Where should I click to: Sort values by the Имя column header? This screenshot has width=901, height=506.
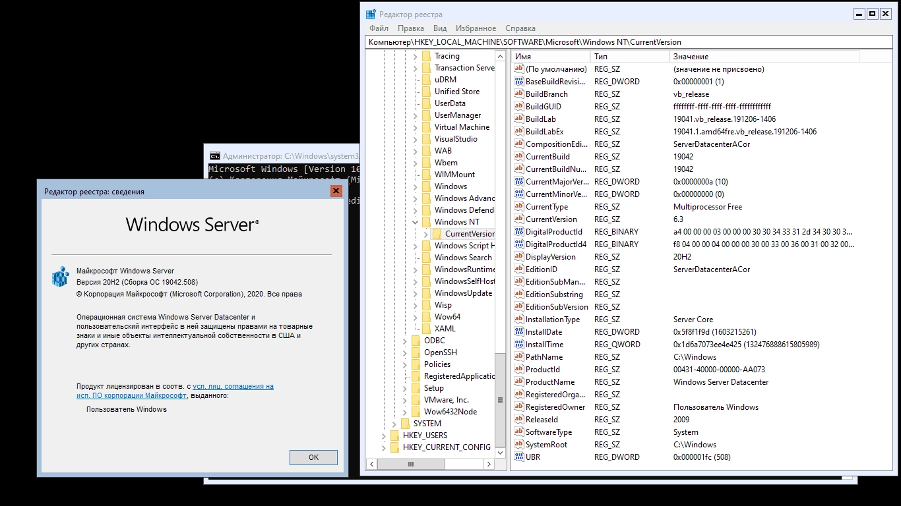point(550,57)
